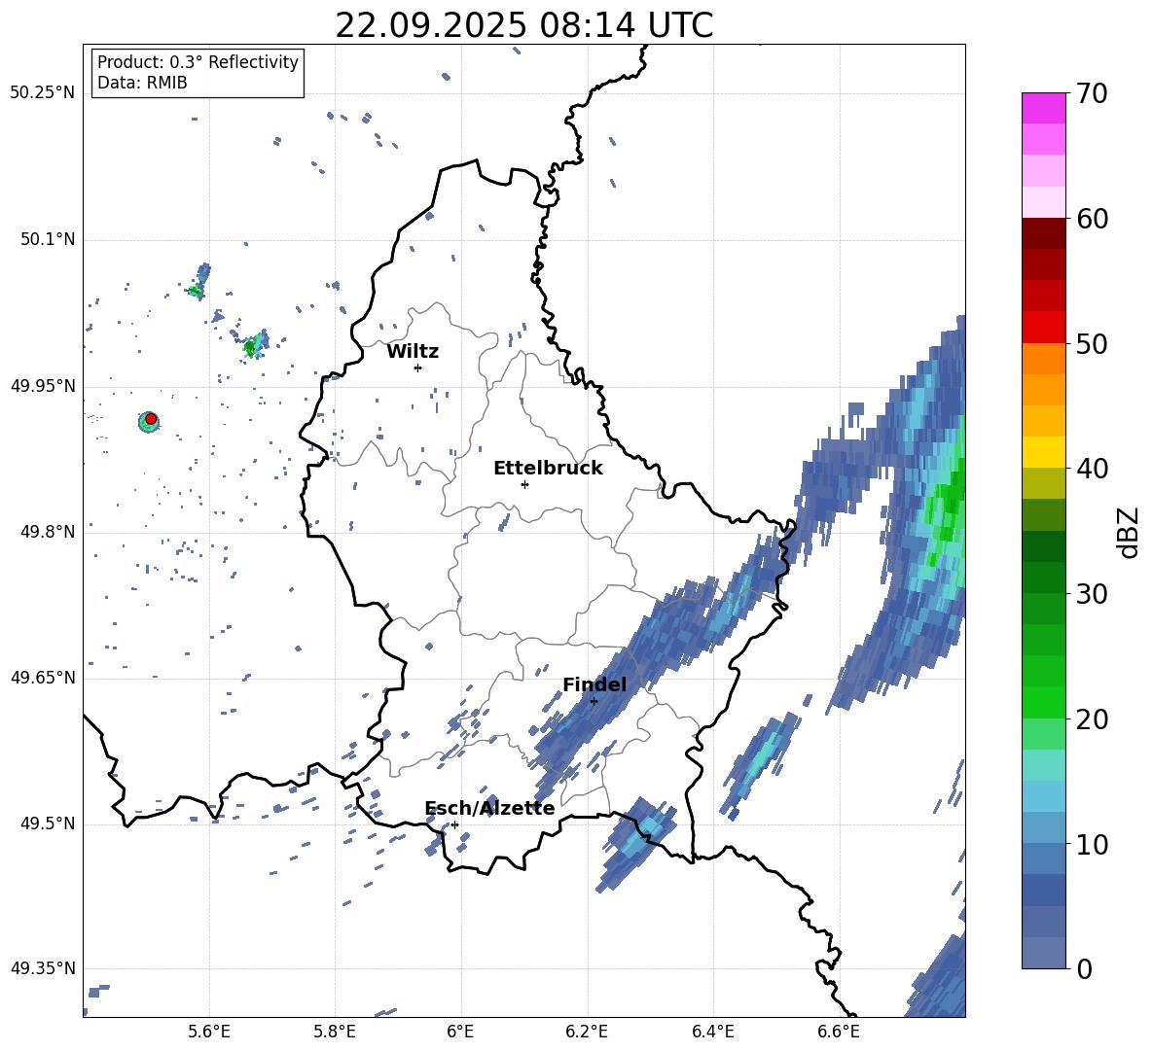Click the colorbar value 70

click(x=1091, y=93)
